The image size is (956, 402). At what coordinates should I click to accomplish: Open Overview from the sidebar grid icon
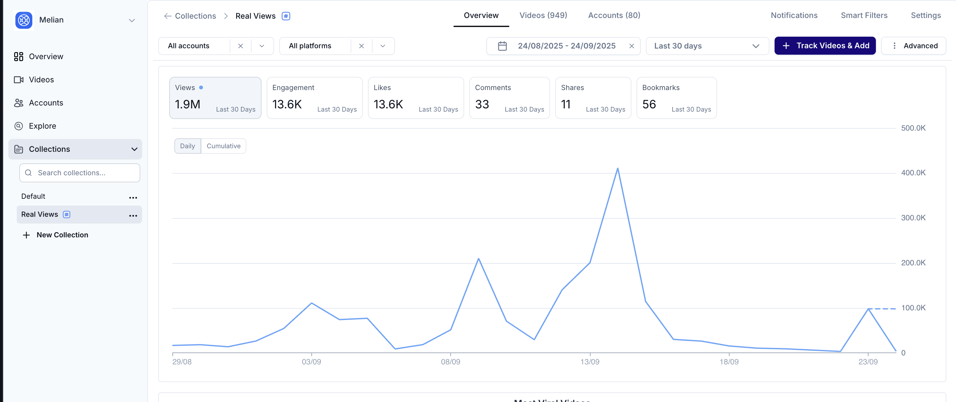tap(19, 56)
